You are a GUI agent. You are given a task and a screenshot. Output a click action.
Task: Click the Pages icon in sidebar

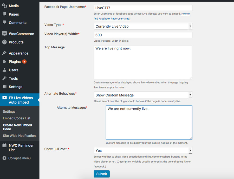click(x=4, y=14)
